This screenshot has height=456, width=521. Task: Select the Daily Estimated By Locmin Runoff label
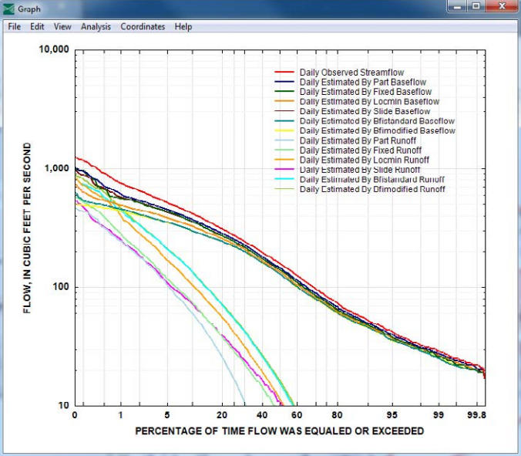pos(360,160)
